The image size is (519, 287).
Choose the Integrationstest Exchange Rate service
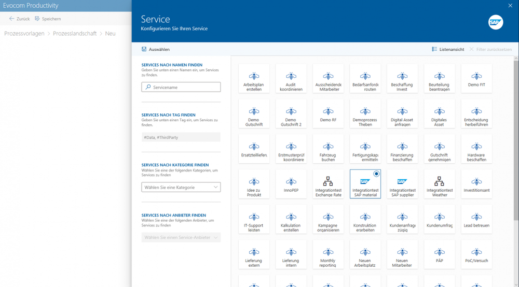pos(328,185)
